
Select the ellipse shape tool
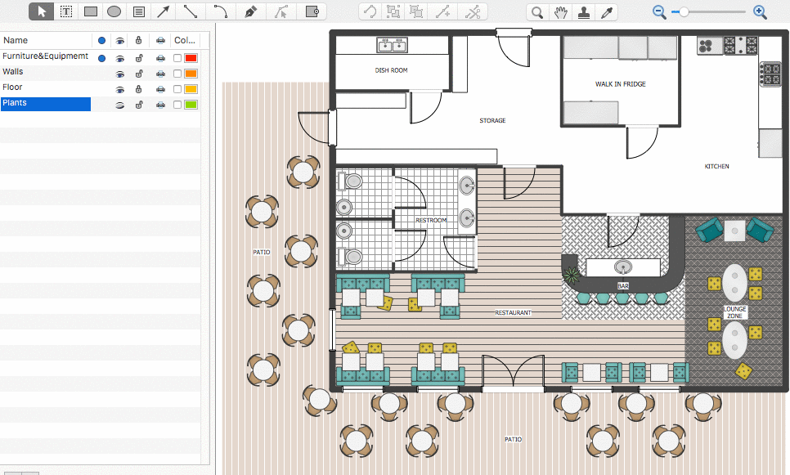point(114,11)
